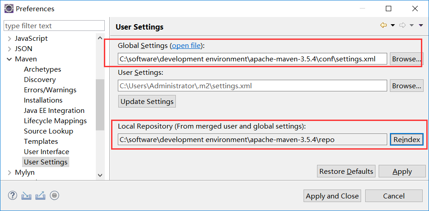Click the oomph preference recorder icon
The width and height of the screenshot is (429, 211).
(x=54, y=195)
